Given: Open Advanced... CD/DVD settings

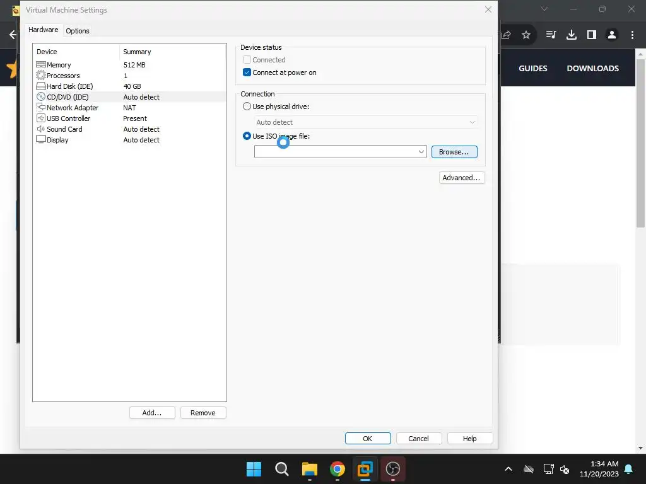Looking at the screenshot, I should [x=461, y=178].
